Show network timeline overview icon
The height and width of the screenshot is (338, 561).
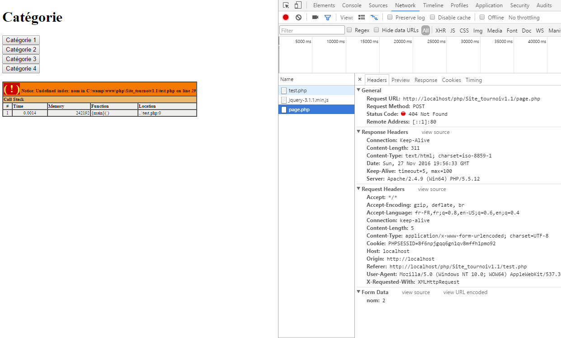(374, 17)
